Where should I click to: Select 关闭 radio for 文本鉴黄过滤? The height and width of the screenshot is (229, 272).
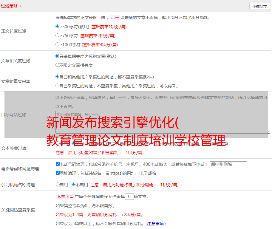point(73,143)
